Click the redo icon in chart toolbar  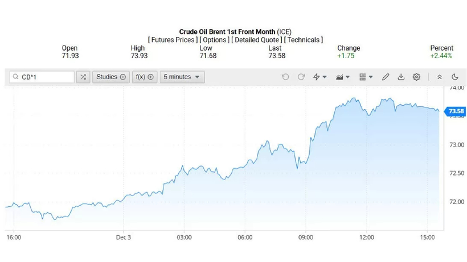(301, 77)
